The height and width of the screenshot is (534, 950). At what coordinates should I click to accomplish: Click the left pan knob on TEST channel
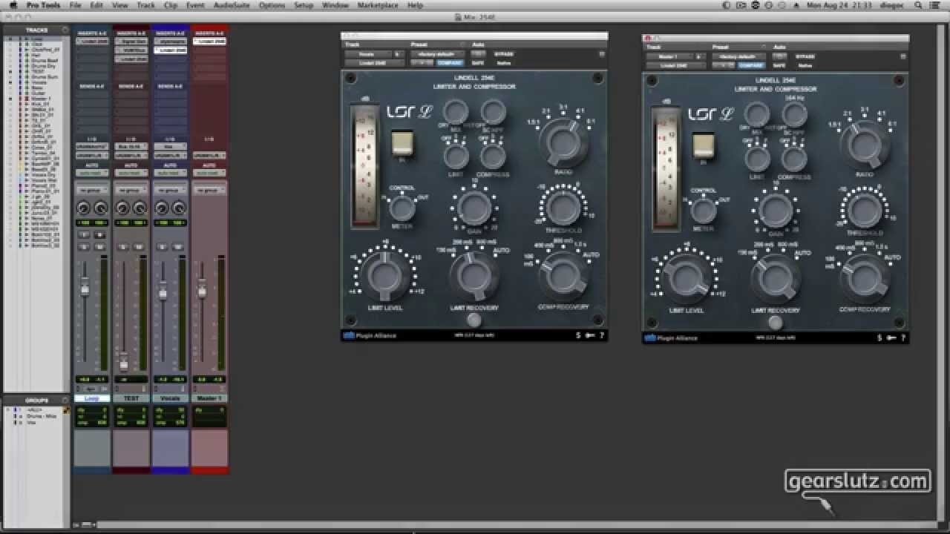pyautogui.click(x=122, y=208)
